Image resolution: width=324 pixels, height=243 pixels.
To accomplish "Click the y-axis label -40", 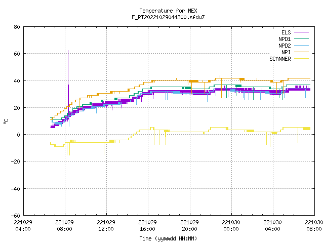I will pos(16,189).
